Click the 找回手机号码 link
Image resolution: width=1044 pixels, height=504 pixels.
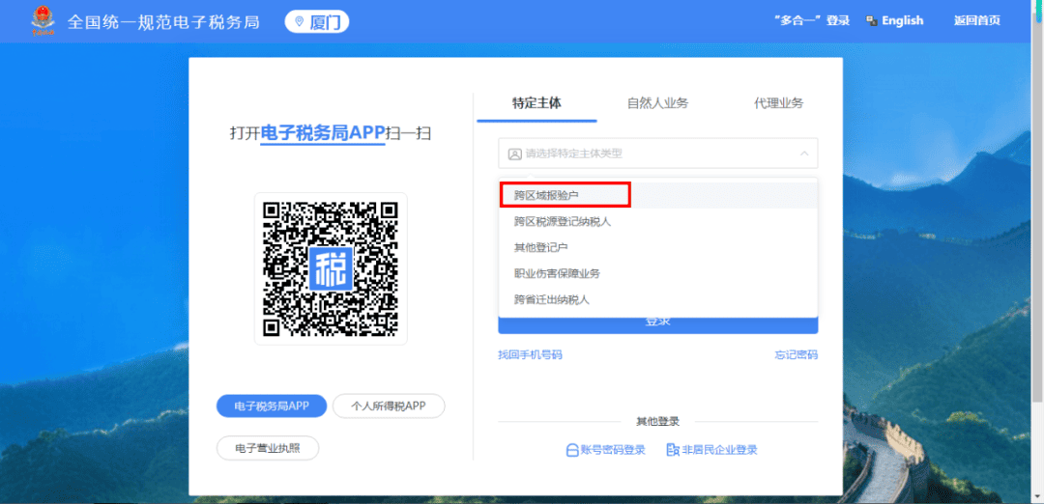click(530, 354)
